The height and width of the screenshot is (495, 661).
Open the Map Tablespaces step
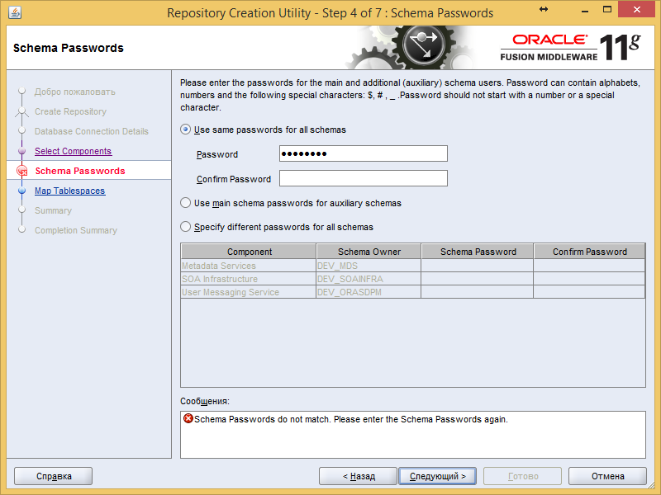pos(69,191)
